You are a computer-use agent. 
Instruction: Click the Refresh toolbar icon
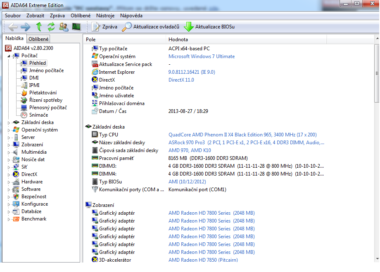click(51, 27)
